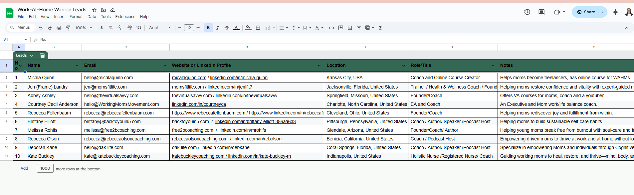Open linkedin.com/in/courtneyca link
Viewport: 634px width, 195px height.
199,104
